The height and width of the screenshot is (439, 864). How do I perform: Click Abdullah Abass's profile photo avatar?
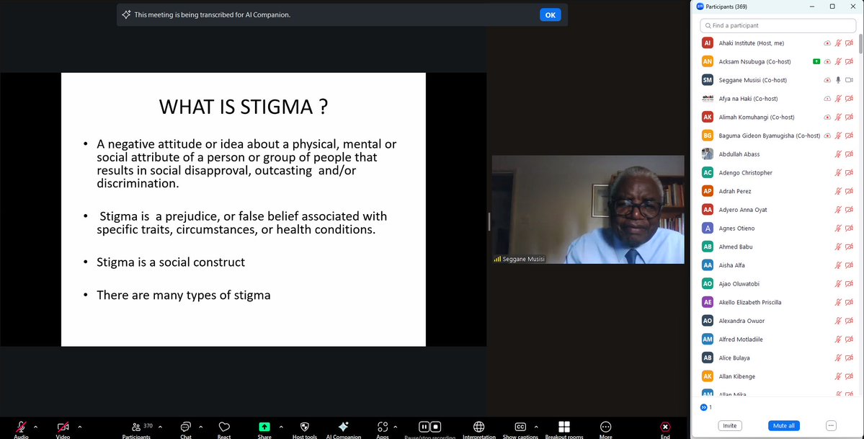pos(708,154)
